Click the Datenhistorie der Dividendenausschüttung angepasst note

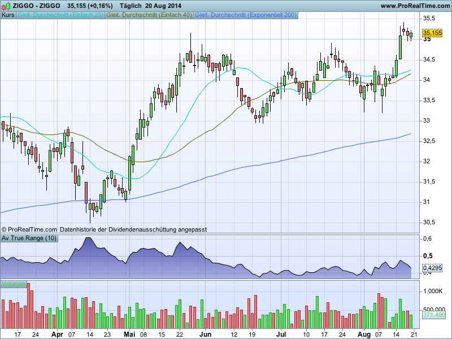[x=133, y=230]
